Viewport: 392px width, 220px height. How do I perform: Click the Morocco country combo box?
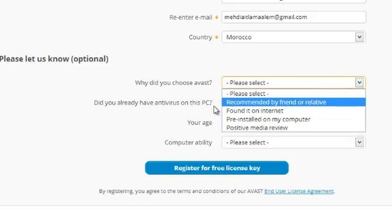(x=293, y=37)
